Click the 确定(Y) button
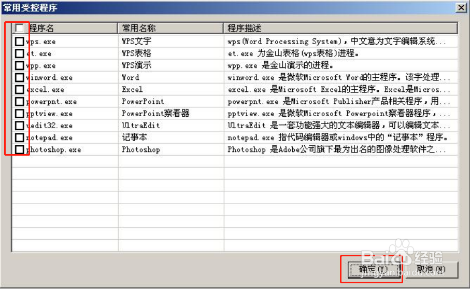 (x=374, y=269)
